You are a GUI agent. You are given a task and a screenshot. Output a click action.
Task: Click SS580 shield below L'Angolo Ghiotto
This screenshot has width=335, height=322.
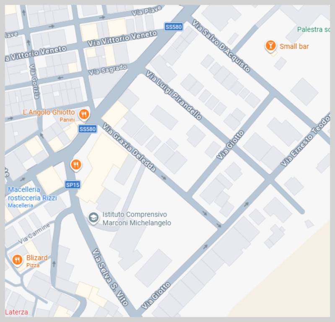click(x=88, y=129)
